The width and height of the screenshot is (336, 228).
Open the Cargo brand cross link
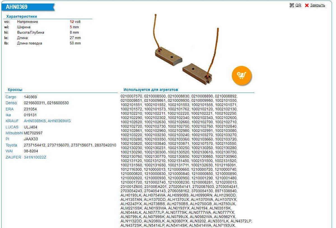(11, 97)
